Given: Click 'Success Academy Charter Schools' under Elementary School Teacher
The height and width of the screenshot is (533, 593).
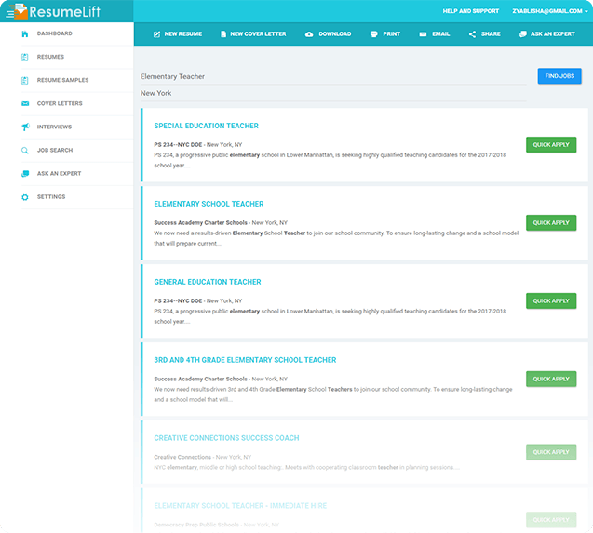Looking at the screenshot, I should click(200, 223).
